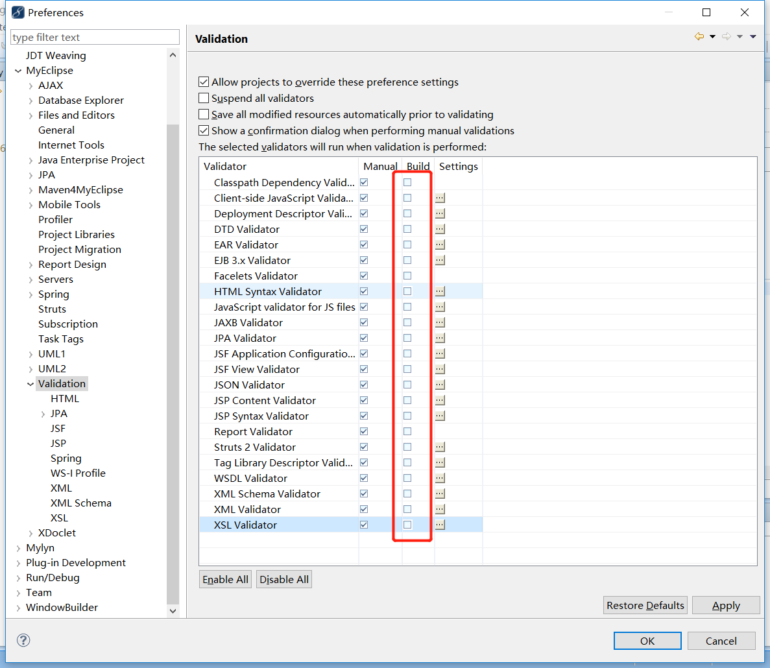Open the help question mark icon
Viewport: 770px width, 668px height.
coord(23,640)
